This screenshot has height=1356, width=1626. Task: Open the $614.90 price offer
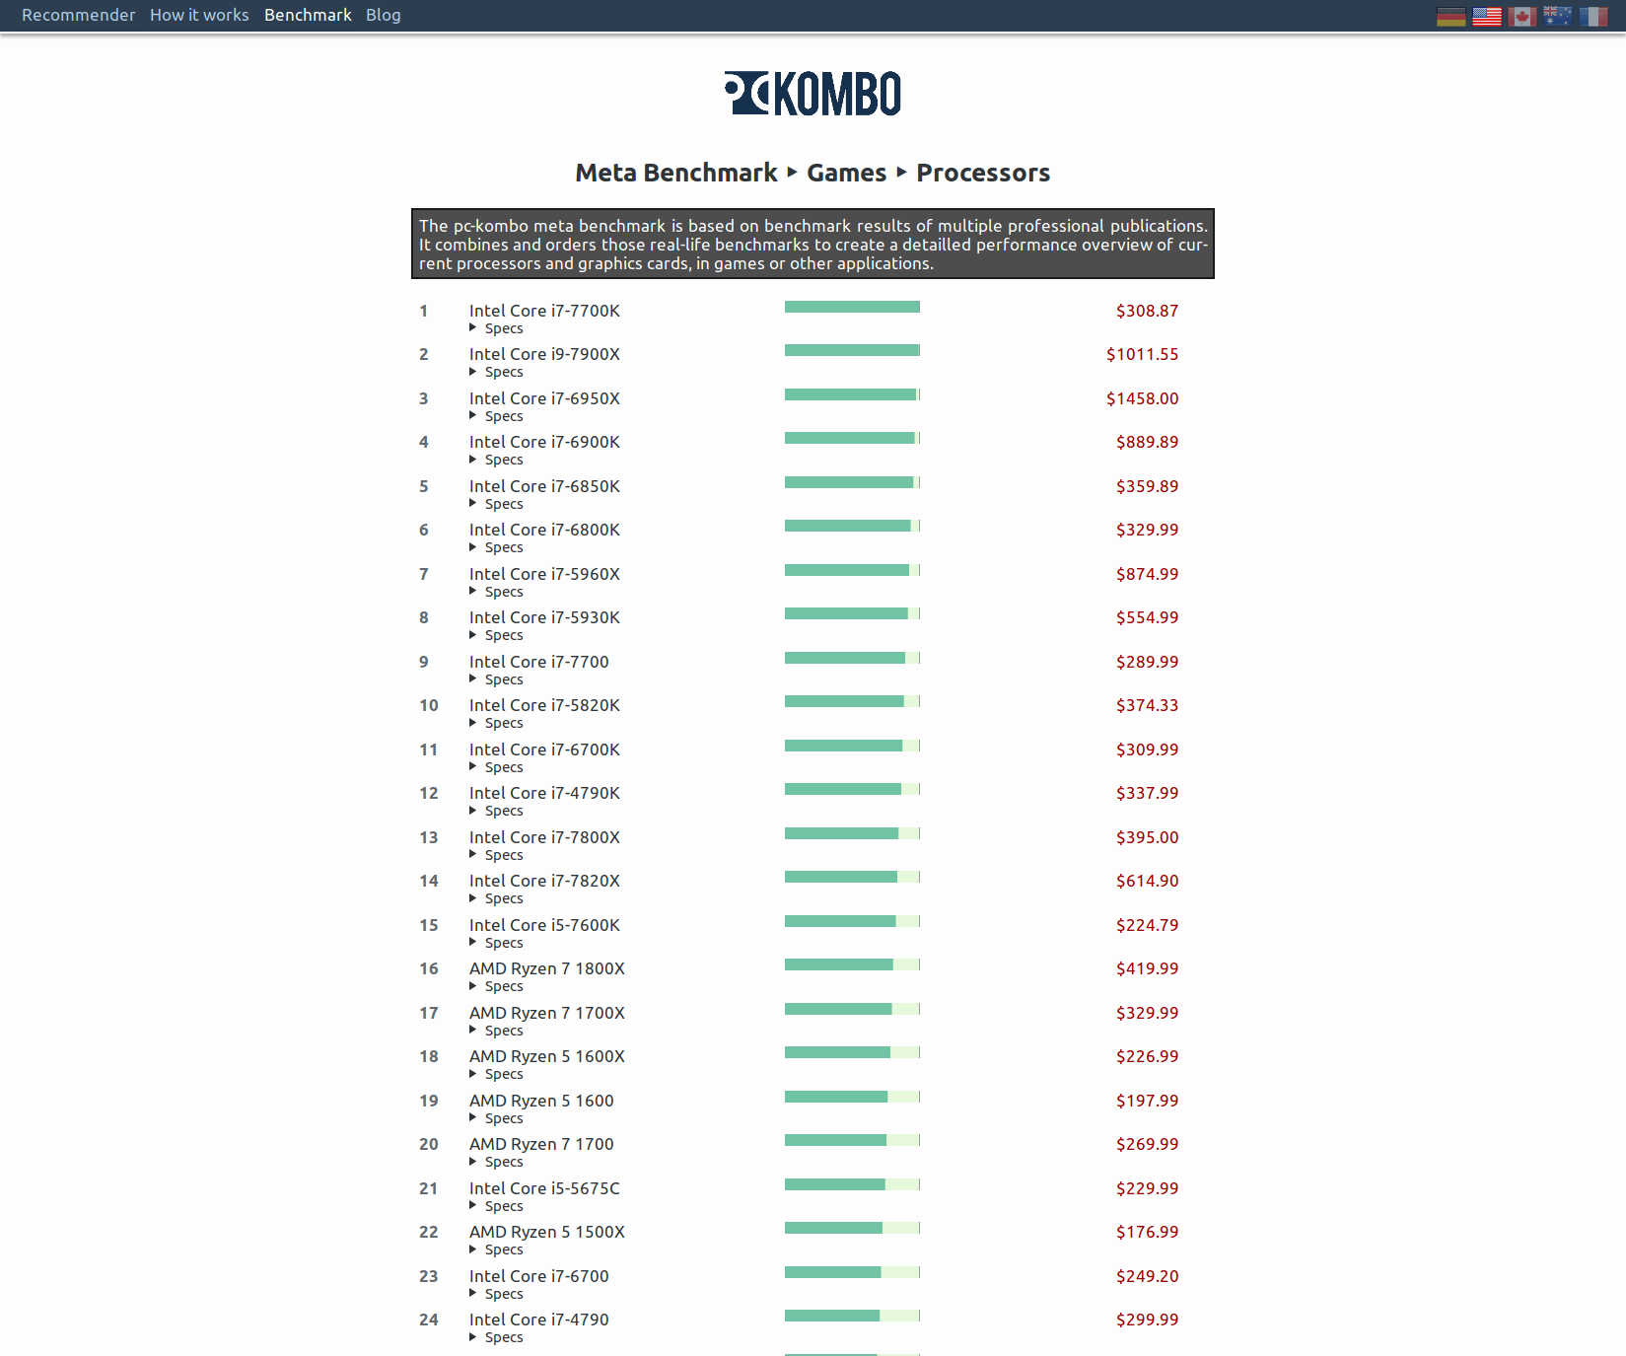[1147, 881]
